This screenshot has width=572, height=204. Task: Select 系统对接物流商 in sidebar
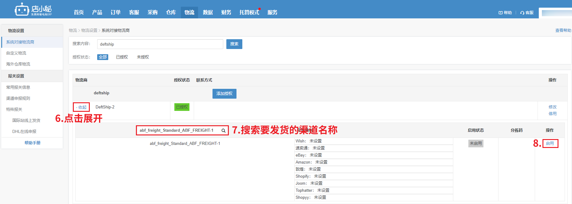[32, 42]
